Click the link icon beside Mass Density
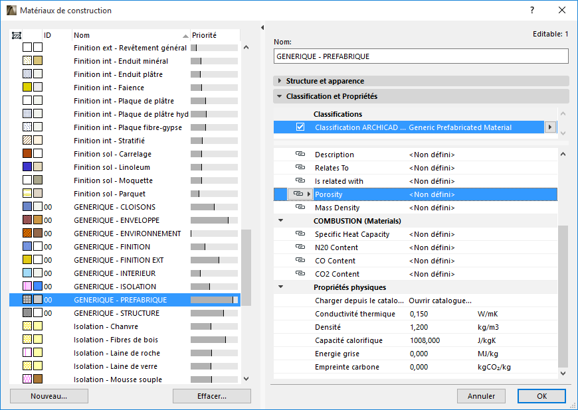Image resolution: width=578 pixels, height=410 pixels. (x=300, y=207)
